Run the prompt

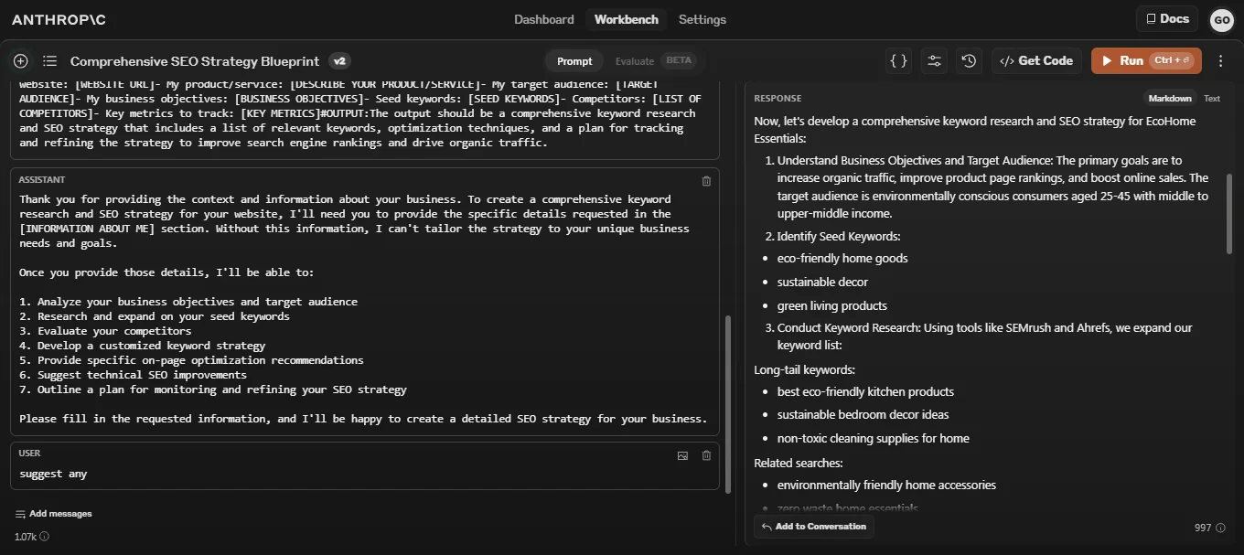pos(1146,61)
